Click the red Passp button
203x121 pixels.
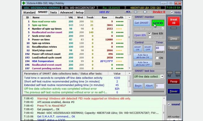point(174,82)
